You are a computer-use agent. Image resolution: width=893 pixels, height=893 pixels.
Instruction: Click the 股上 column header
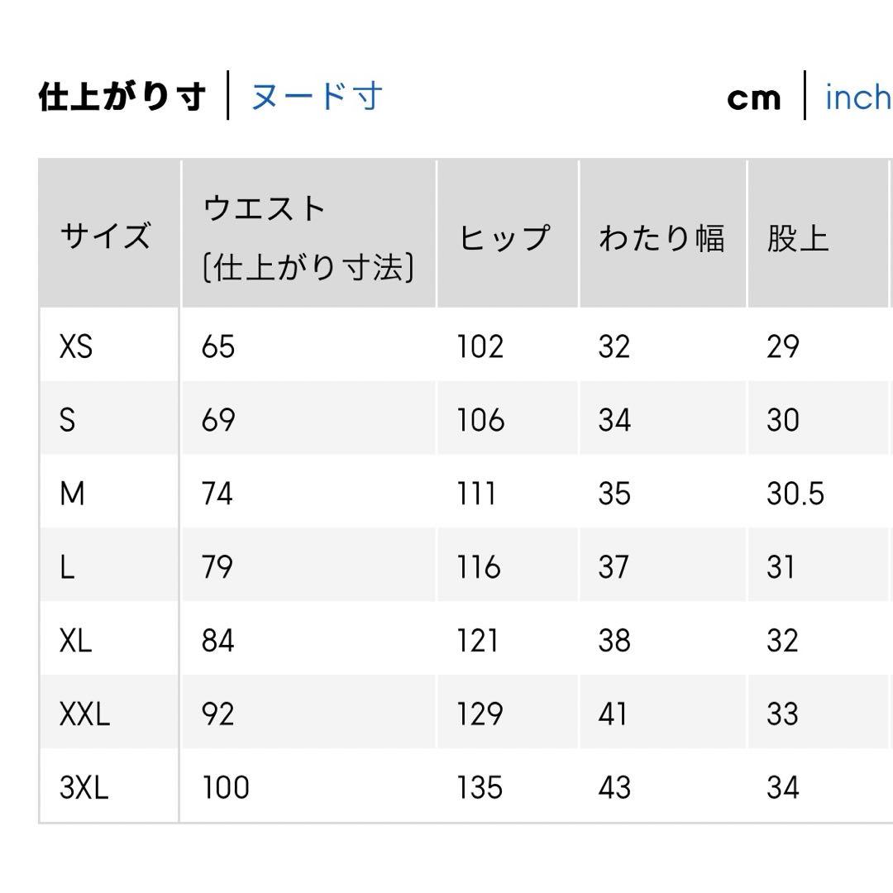click(x=798, y=238)
